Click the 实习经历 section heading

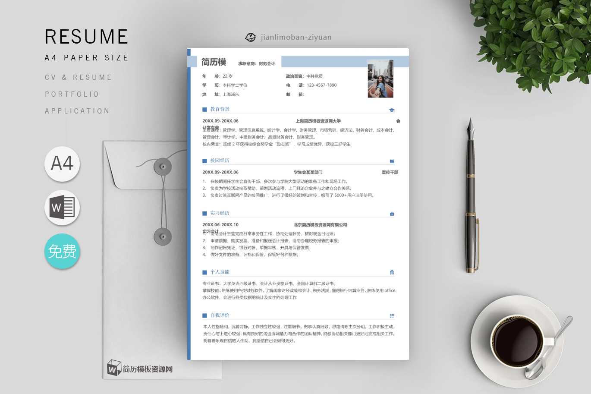click(220, 213)
